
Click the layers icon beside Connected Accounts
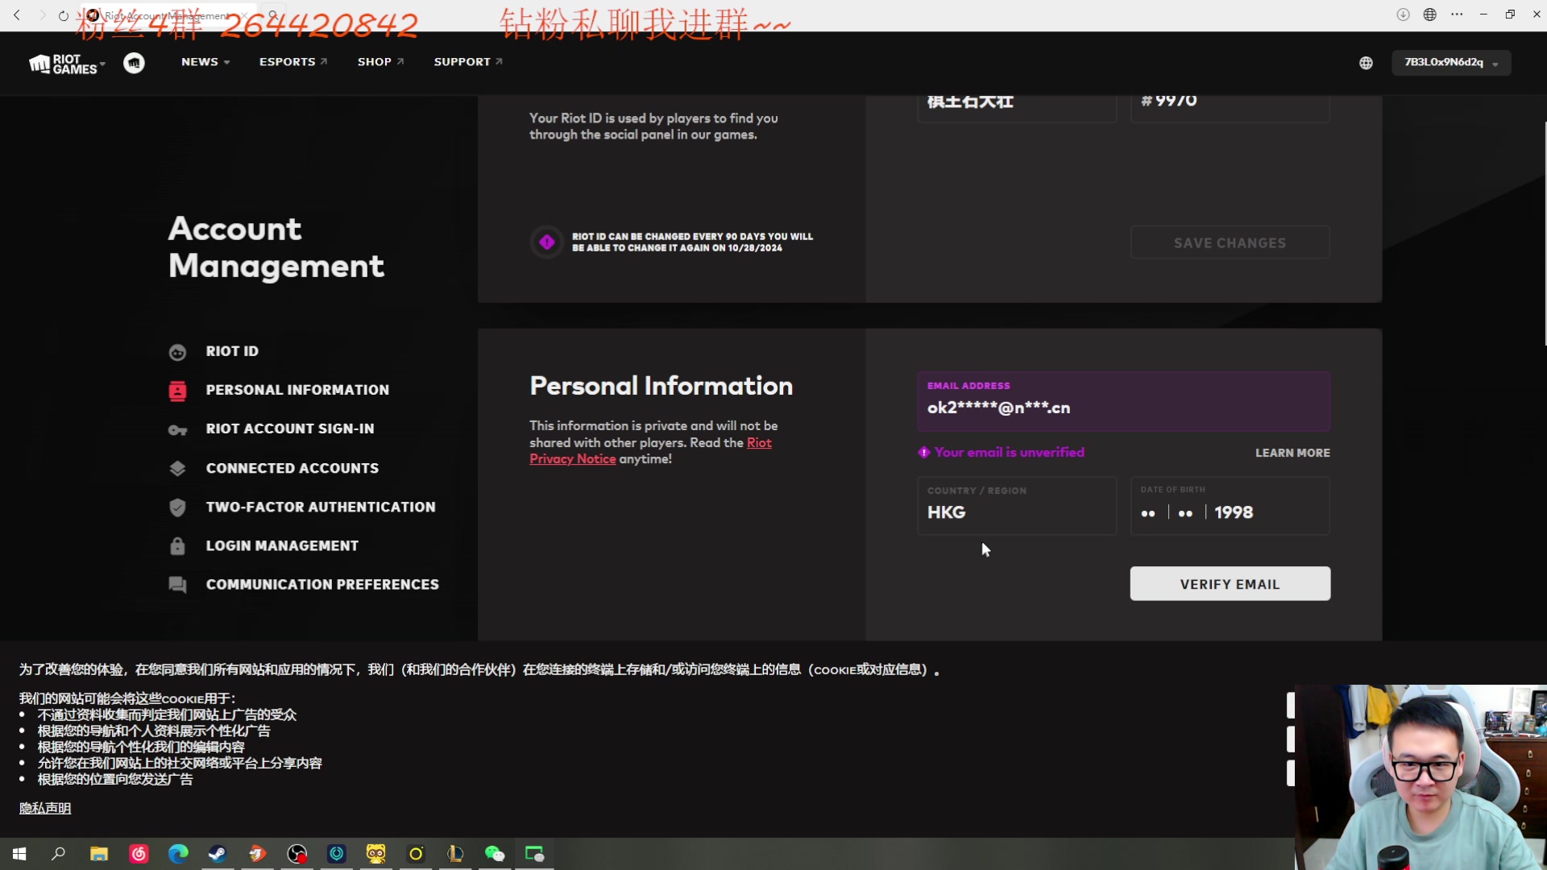pyautogui.click(x=177, y=468)
